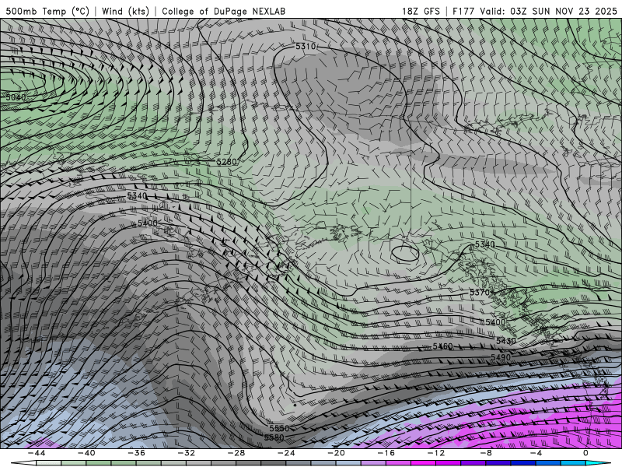Viewport: 622px width, 467px height.
Task: Click the 5490 contour label
Action: [501, 357]
